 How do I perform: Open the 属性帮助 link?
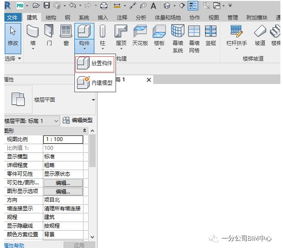(14, 245)
